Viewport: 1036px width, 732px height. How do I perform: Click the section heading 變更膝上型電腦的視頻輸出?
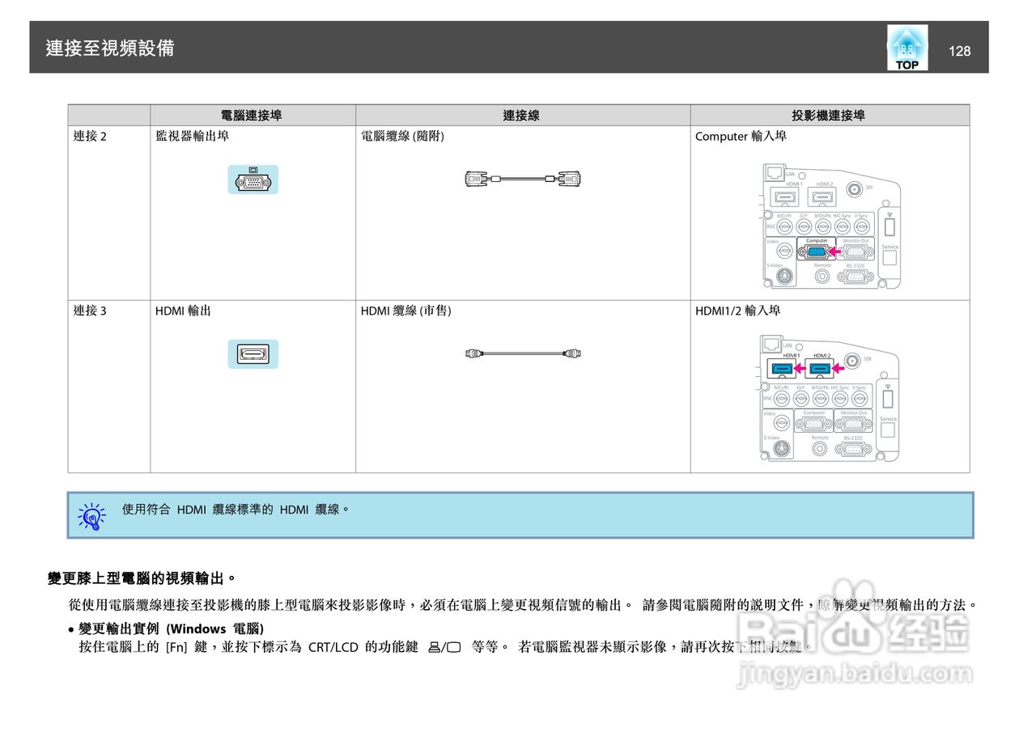[142, 578]
